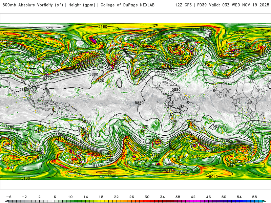Screen dimensions: 271x203
Task: Click the '10' color scale label
Action: click(70, 197)
